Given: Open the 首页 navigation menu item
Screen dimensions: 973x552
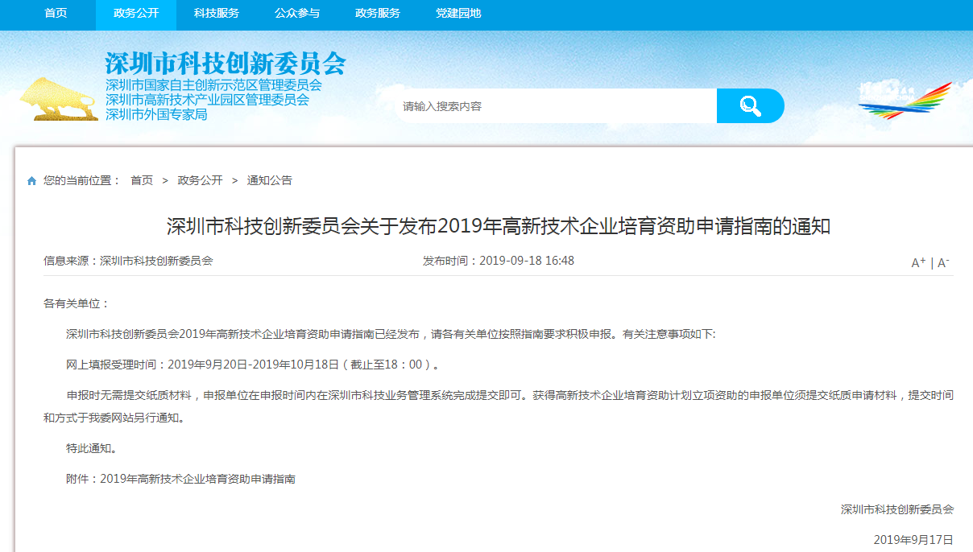Looking at the screenshot, I should click(x=56, y=14).
